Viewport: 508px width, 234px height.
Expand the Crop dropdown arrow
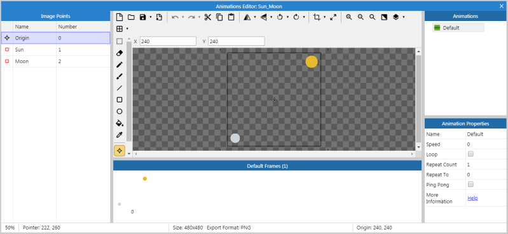click(x=324, y=17)
